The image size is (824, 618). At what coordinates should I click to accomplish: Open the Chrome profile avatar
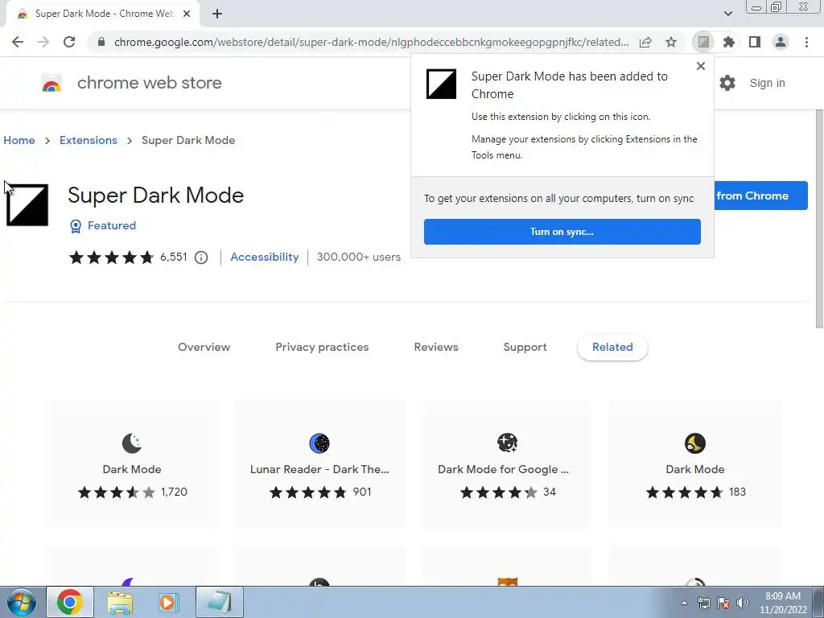point(781,42)
